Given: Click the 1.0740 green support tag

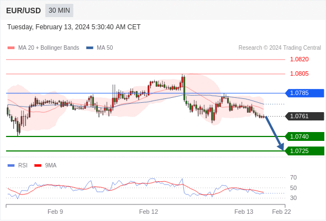Looking at the screenshot, I should tap(304, 136).
